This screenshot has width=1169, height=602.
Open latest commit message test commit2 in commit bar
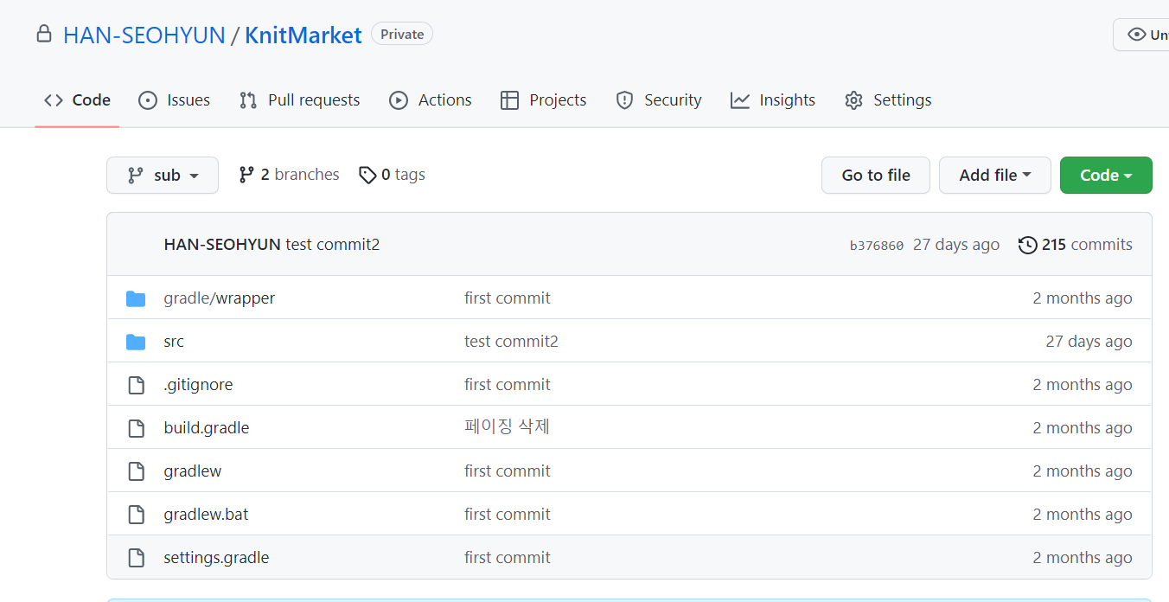[x=333, y=245]
